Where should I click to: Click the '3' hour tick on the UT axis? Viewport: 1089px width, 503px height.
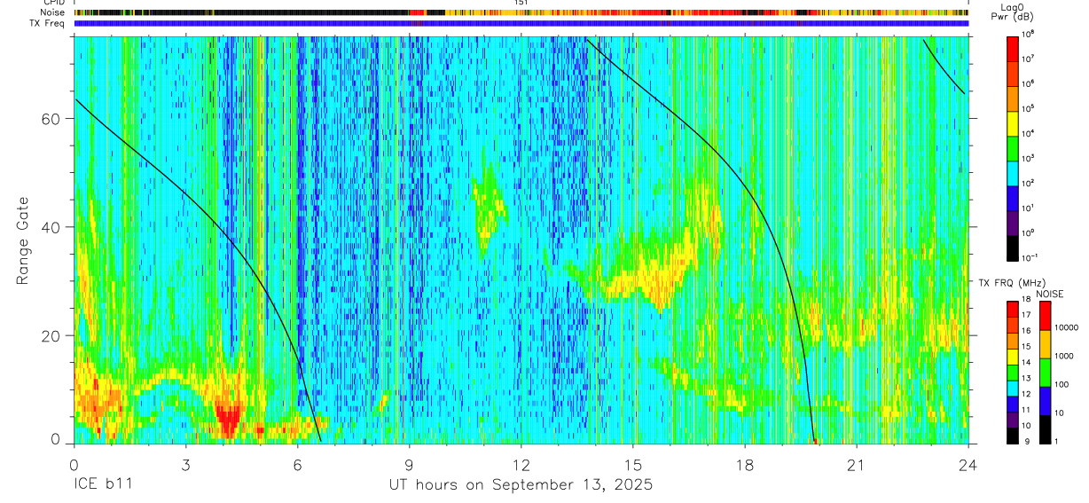(x=185, y=464)
